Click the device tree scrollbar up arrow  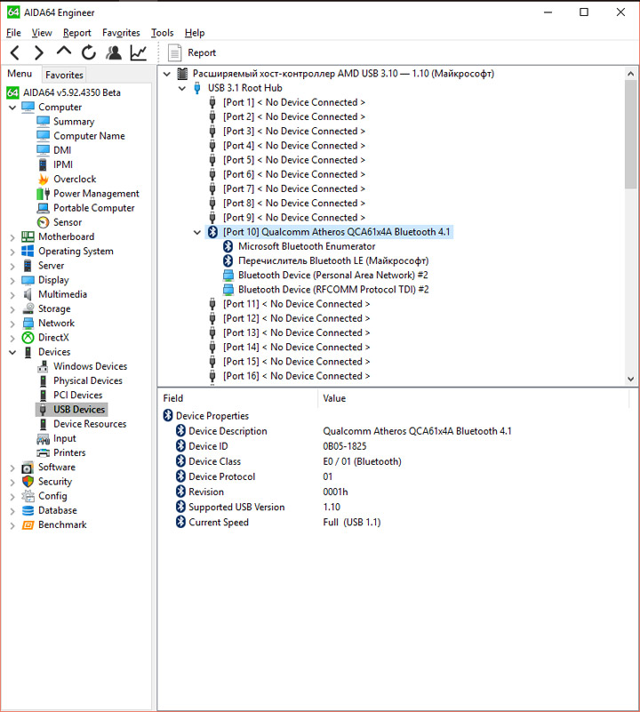tap(630, 73)
